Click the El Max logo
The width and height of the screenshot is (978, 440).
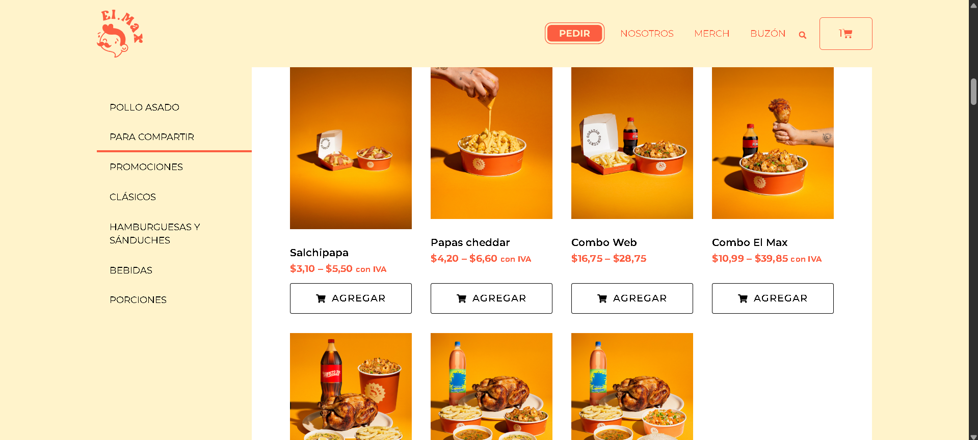pyautogui.click(x=120, y=34)
